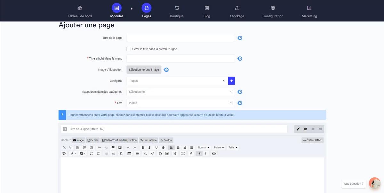Screen dimensions: 384x193
Task: Show help for Titre affiché dans le menu
Action: (240, 59)
